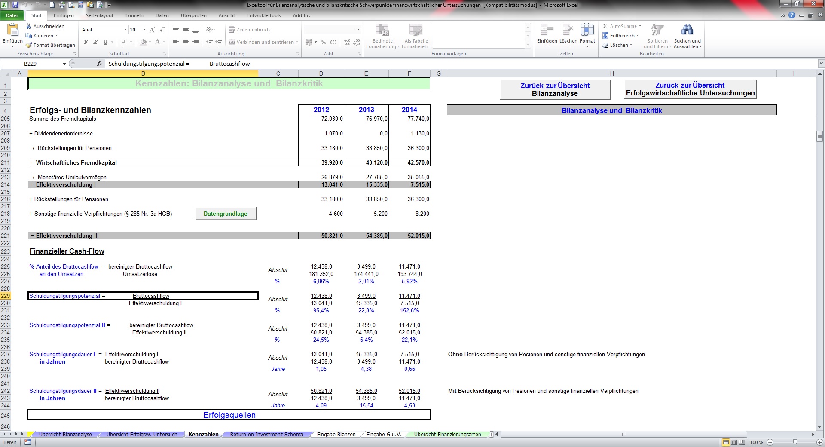This screenshot has height=447, width=825.
Task: Remove a decimal place
Action: 357,42
